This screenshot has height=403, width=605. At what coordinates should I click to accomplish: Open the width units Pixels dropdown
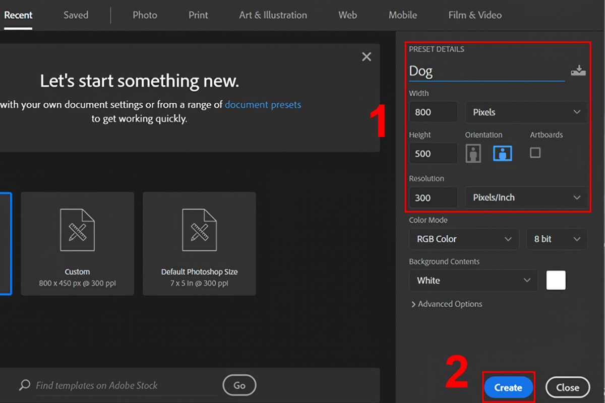point(526,112)
